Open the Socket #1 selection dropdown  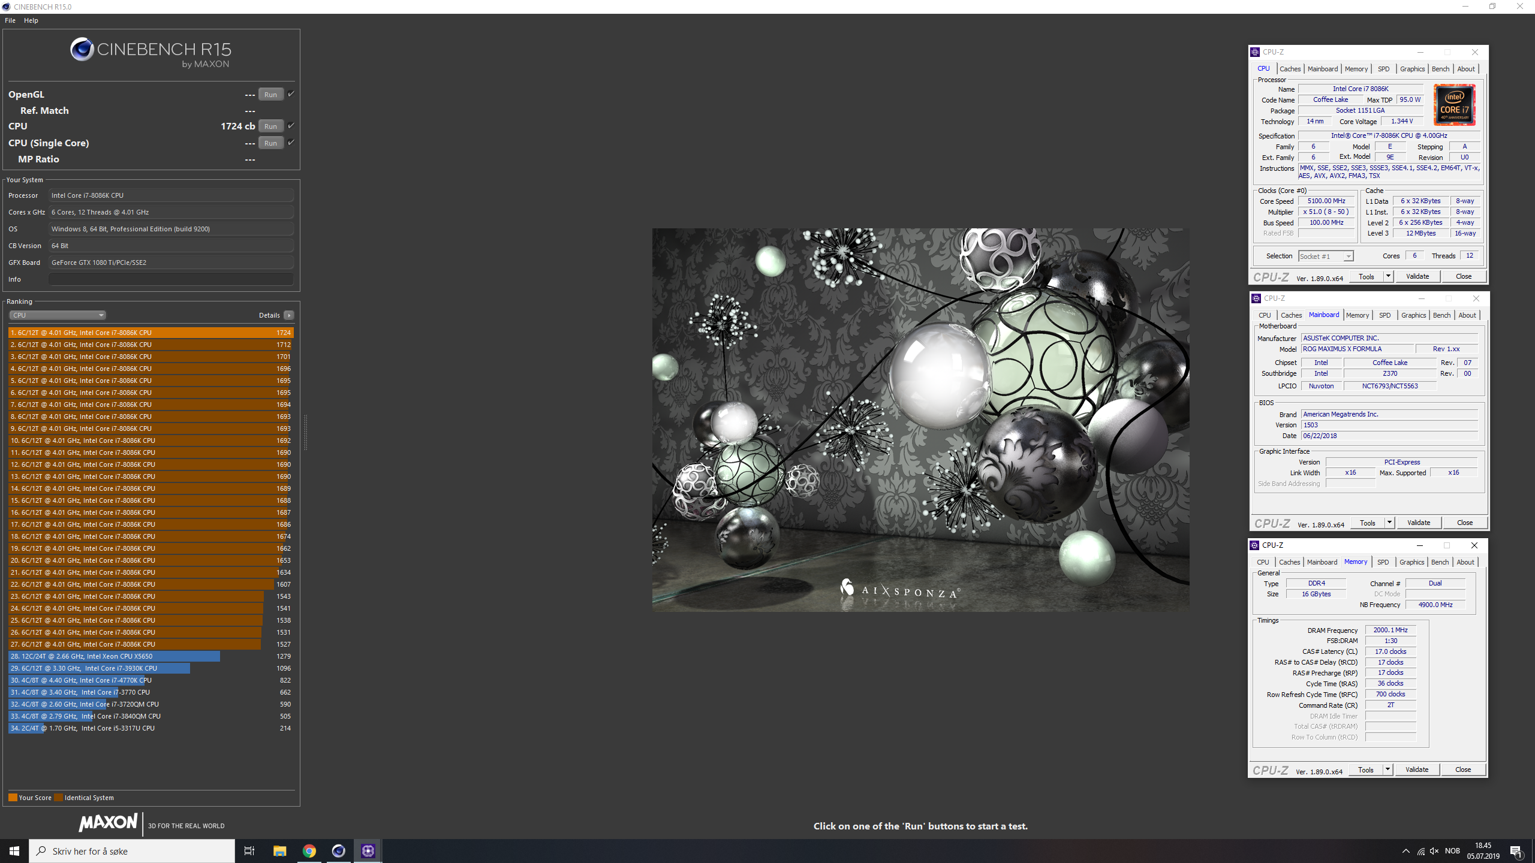click(x=1326, y=257)
